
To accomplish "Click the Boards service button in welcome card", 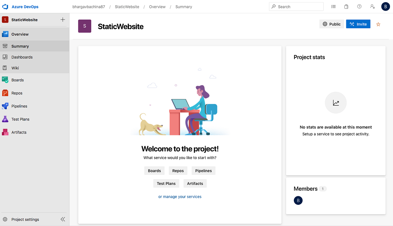I will click(x=154, y=171).
